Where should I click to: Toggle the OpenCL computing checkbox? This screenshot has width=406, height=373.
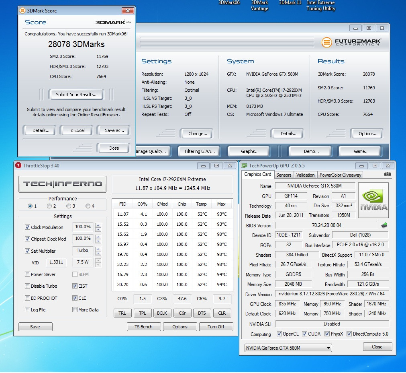279,334
